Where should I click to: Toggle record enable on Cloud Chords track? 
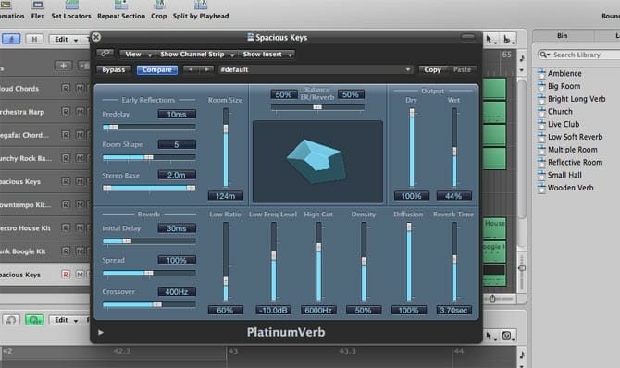click(66, 89)
